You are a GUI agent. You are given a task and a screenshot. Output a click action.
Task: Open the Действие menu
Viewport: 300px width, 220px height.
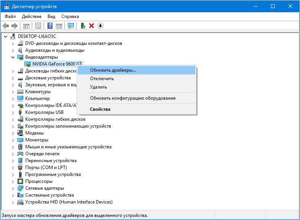pyautogui.click(x=31, y=16)
